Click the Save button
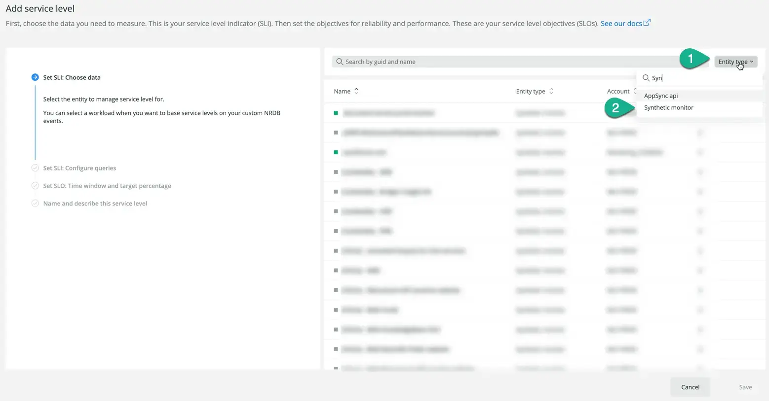This screenshot has width=769, height=401. pyautogui.click(x=745, y=387)
